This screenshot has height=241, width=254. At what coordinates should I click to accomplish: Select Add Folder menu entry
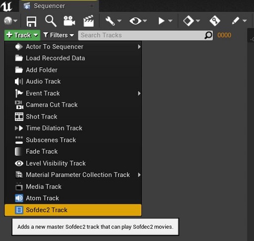pos(73,70)
